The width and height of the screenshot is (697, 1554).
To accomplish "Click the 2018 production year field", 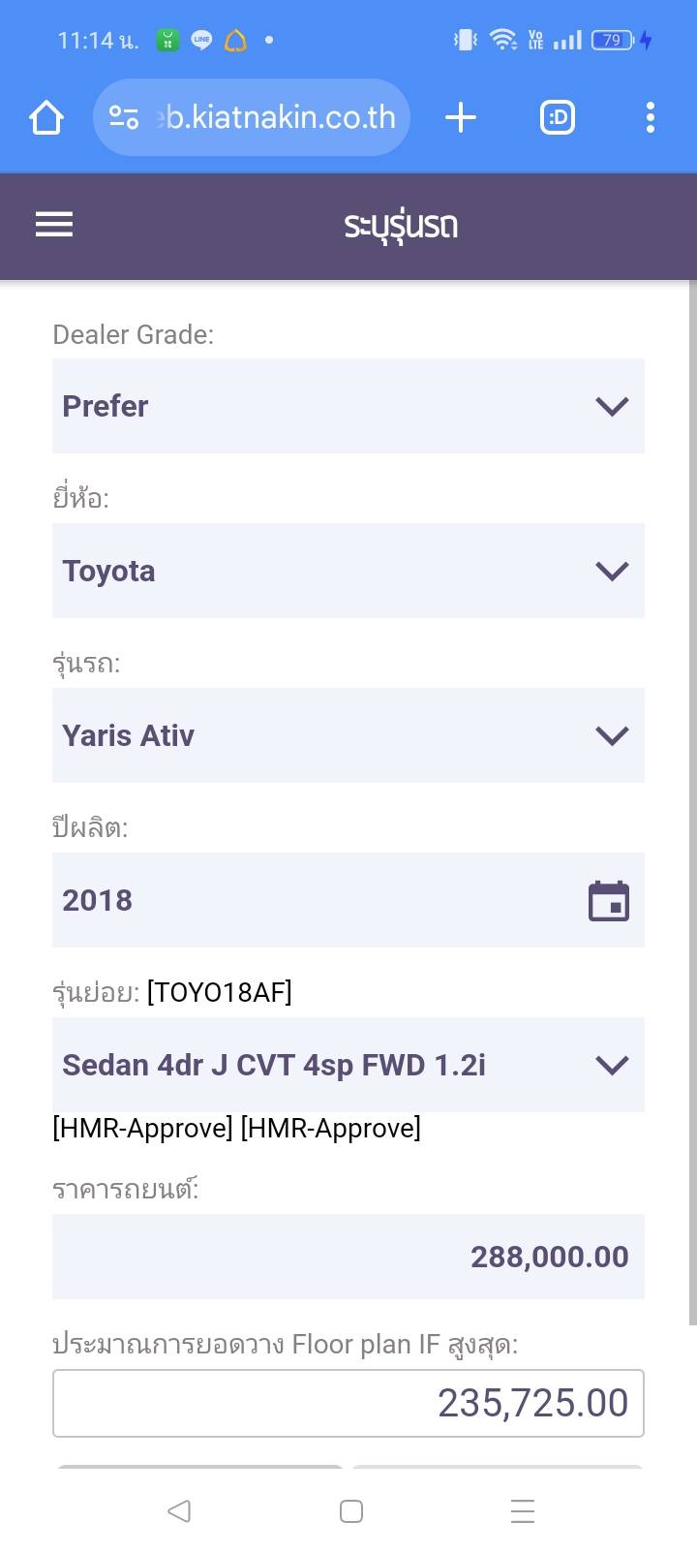I will click(310, 900).
